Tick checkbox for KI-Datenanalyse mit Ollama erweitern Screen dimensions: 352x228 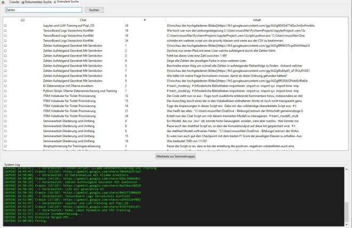5,85
